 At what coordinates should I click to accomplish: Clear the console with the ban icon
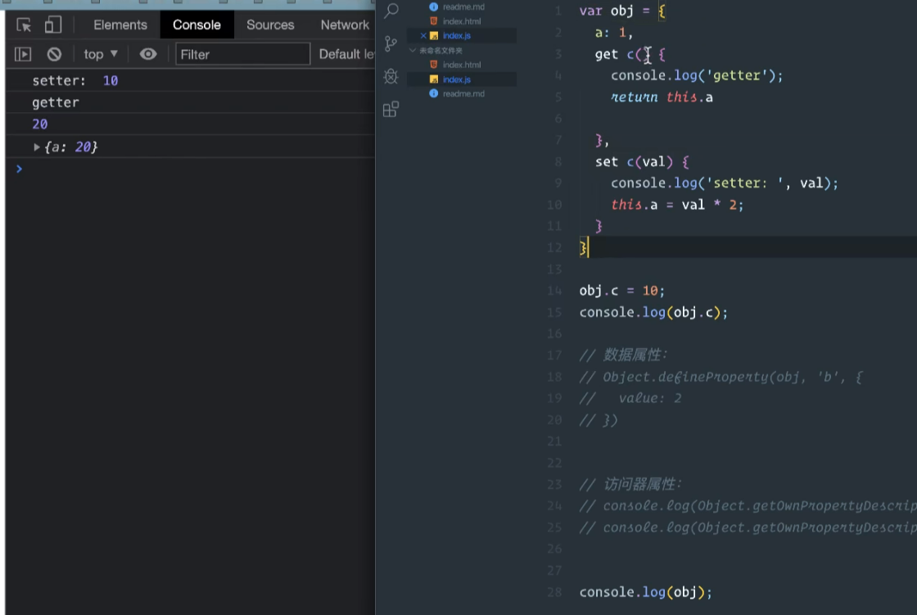point(54,54)
